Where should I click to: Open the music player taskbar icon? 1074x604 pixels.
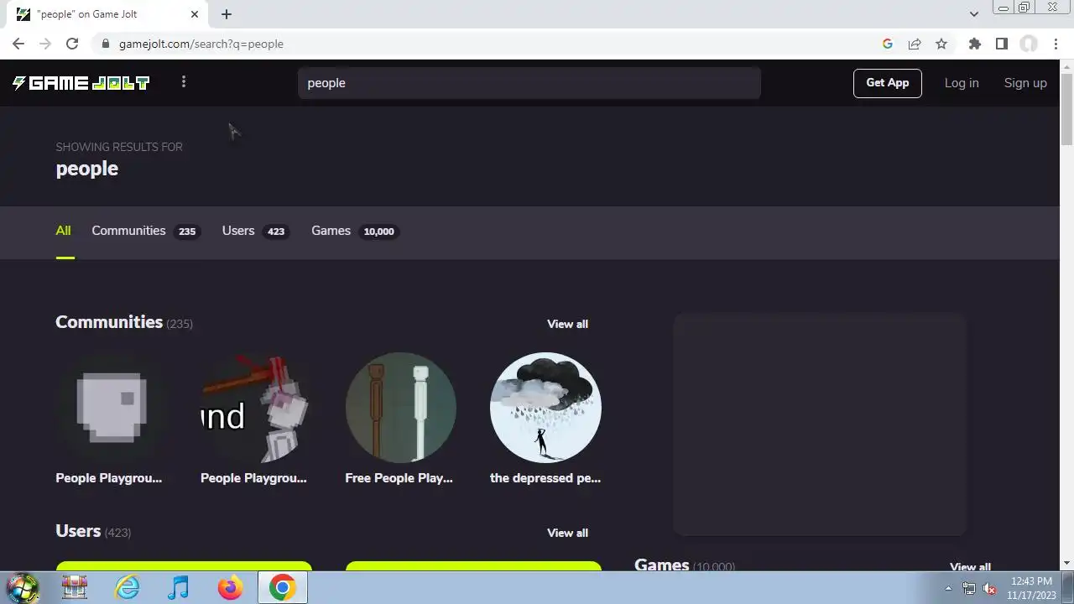[179, 587]
